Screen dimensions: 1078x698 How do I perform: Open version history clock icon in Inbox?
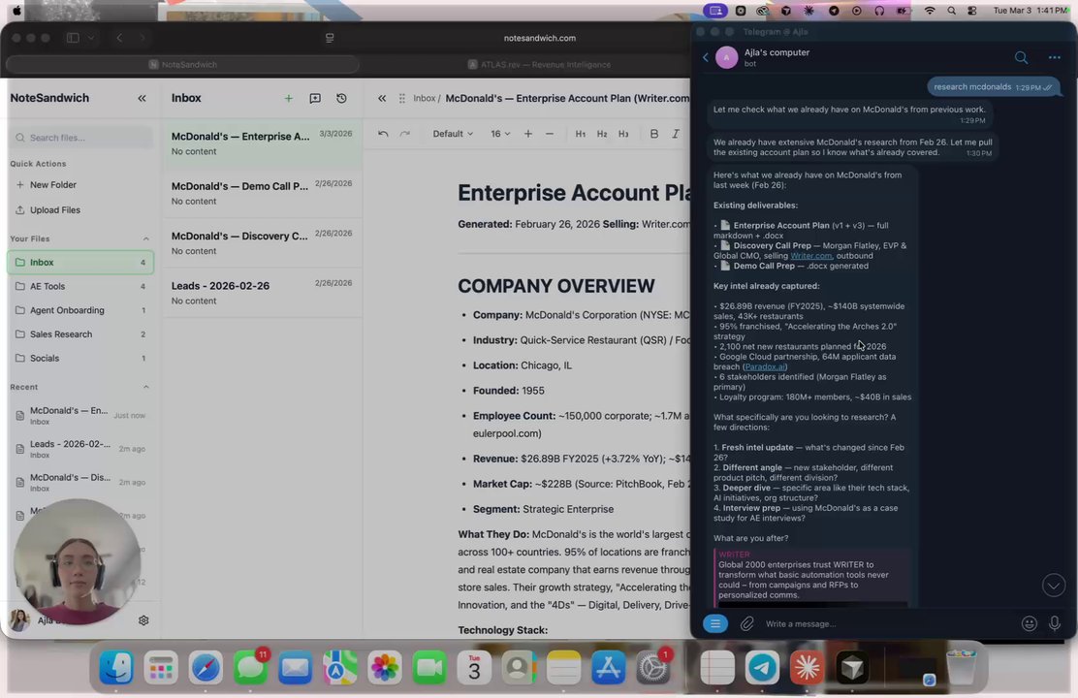click(x=341, y=98)
